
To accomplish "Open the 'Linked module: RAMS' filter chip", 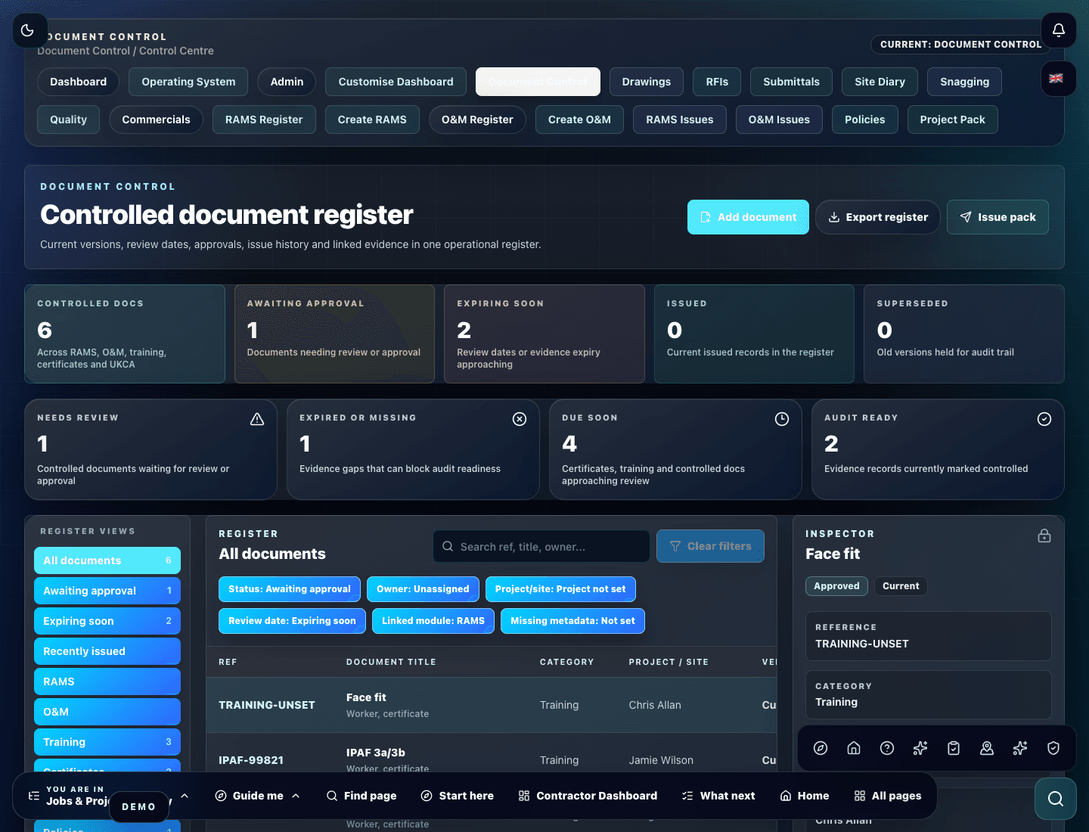I will pos(433,621).
